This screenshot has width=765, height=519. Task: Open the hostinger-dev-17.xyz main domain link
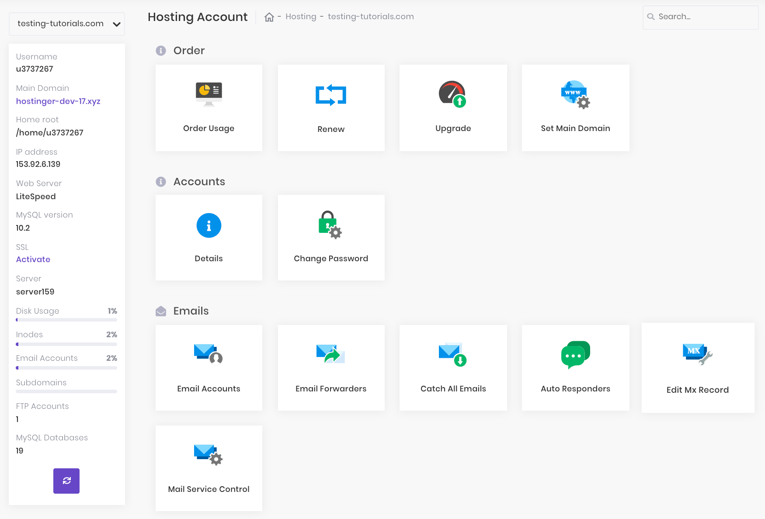[58, 101]
